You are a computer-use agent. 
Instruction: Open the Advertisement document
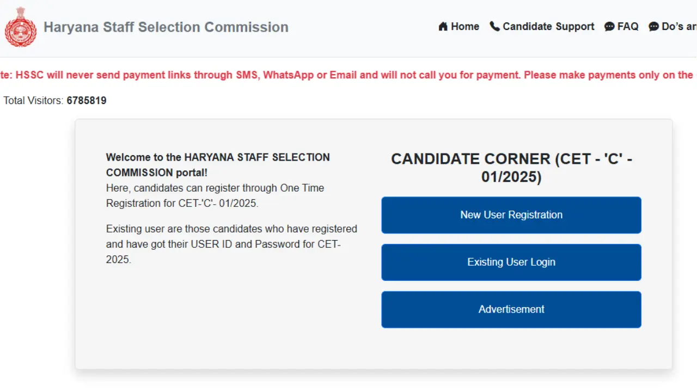(511, 309)
